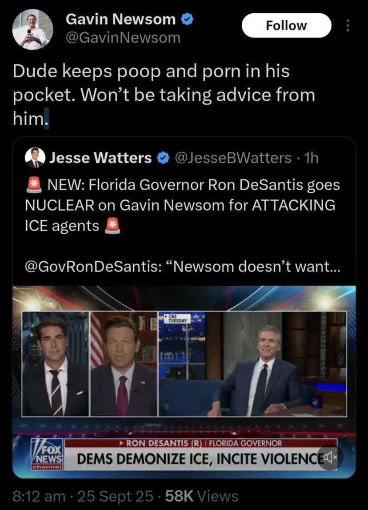The height and width of the screenshot is (510, 368).
Task: Click the Jesse Watters name in the quote
Action: 100,158
